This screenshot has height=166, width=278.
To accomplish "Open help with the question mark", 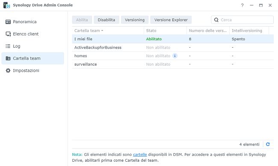I will [x=242, y=5].
